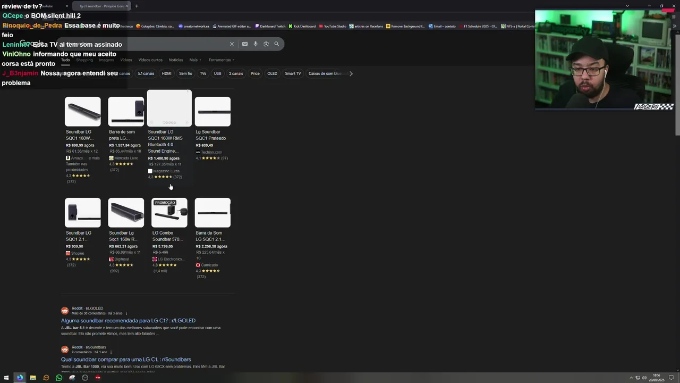
Task: Apply the Sem fio filter chip
Action: [185, 73]
